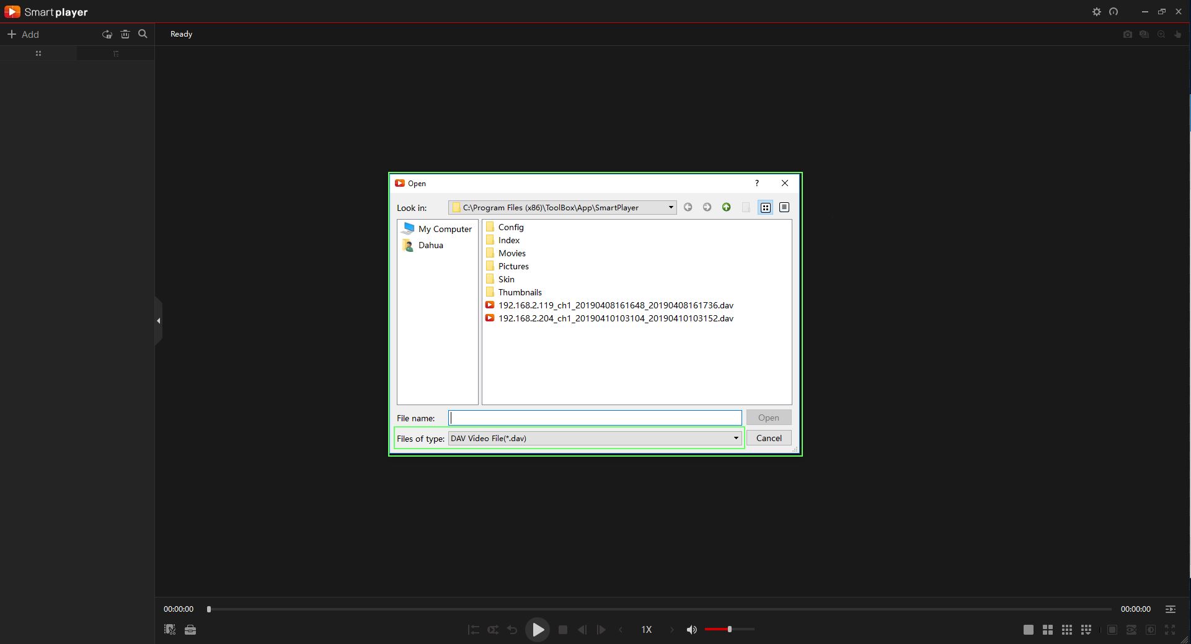Image resolution: width=1191 pixels, height=644 pixels.
Task: Open the Look in path dropdown
Action: [670, 207]
